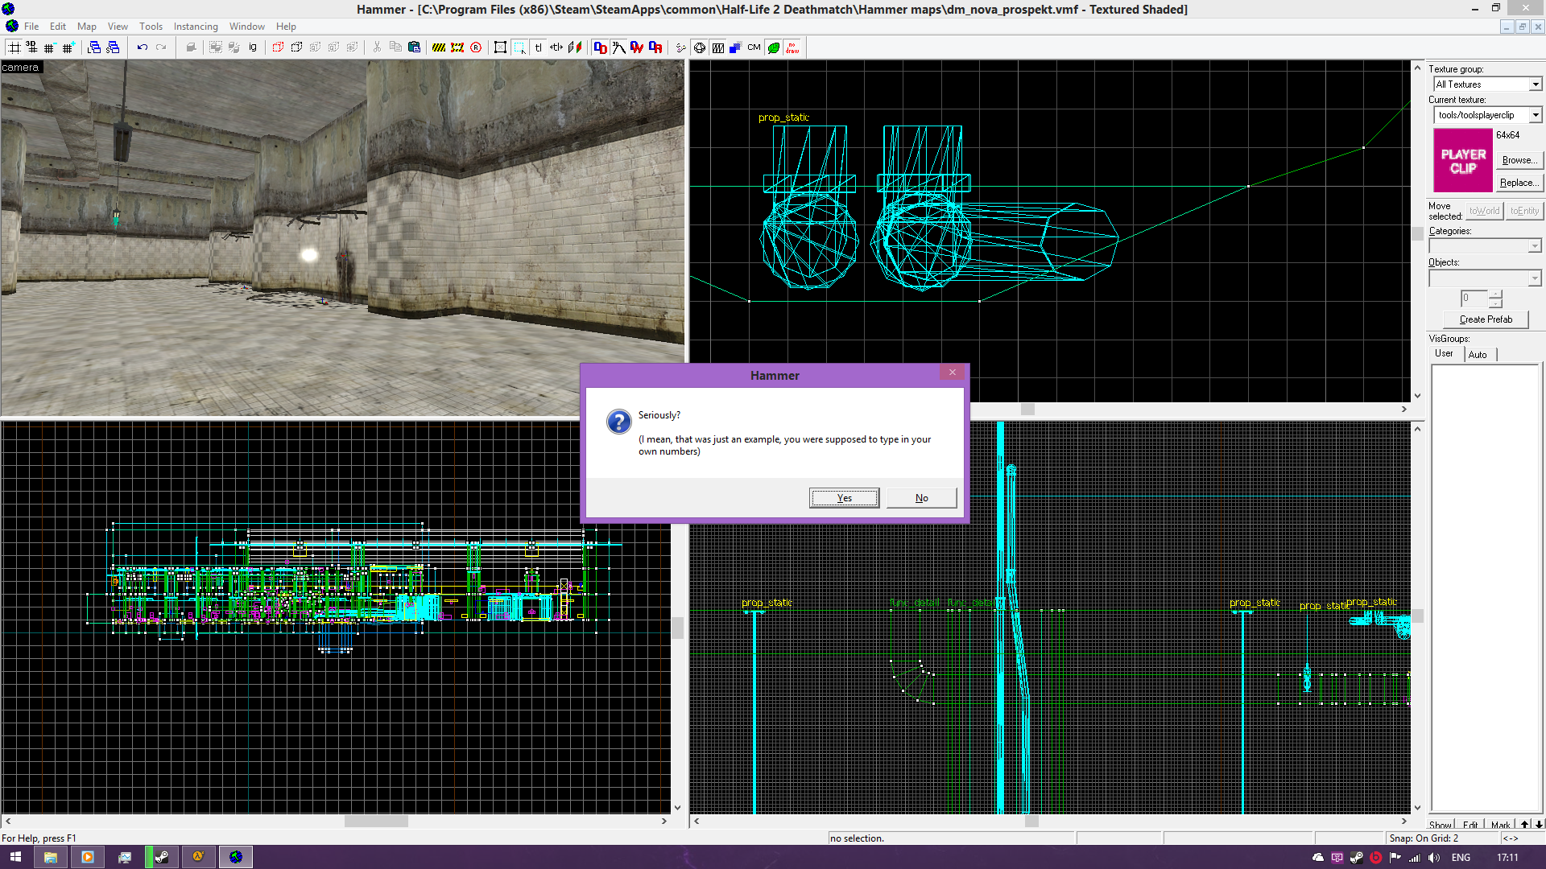Toggle the 2D grid display icon

(x=14, y=47)
